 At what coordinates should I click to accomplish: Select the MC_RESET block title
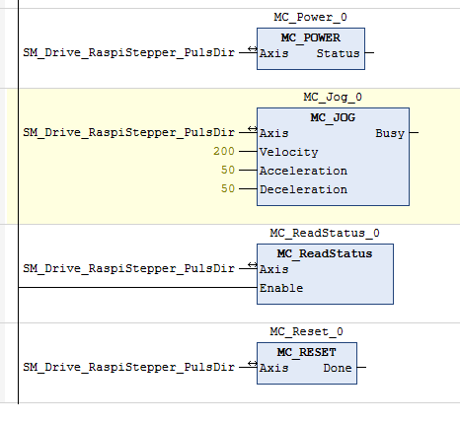coord(306,352)
